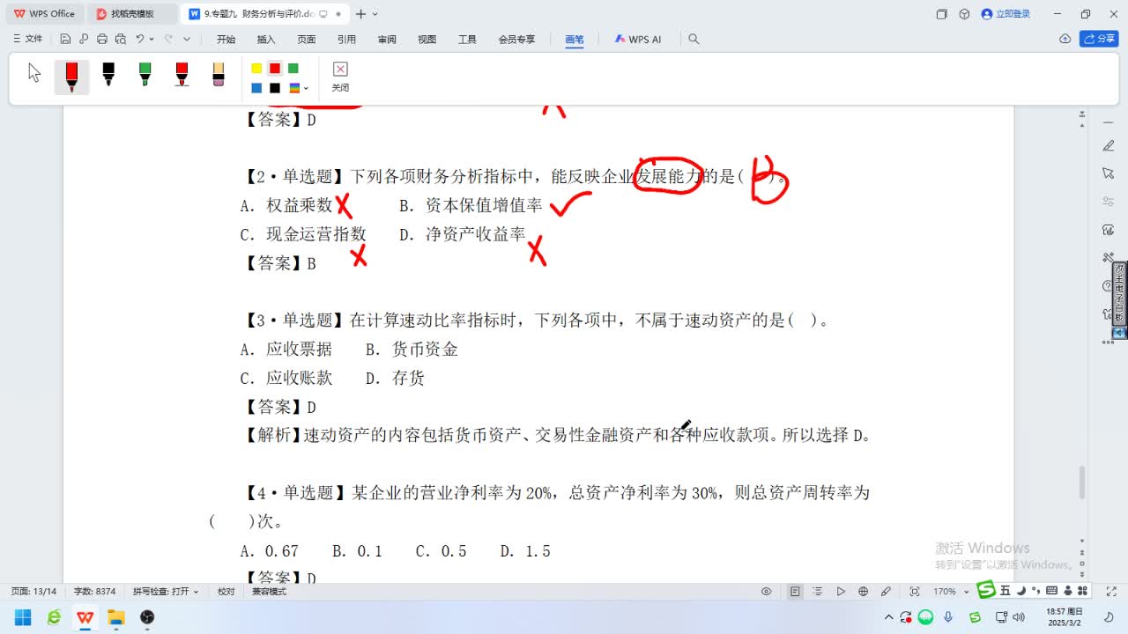Open print preview icon
Viewport: 1128px width, 634px height.
(x=121, y=39)
